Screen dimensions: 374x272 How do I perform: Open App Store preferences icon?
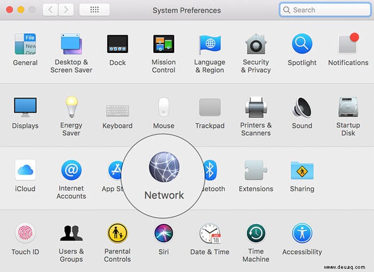115,170
